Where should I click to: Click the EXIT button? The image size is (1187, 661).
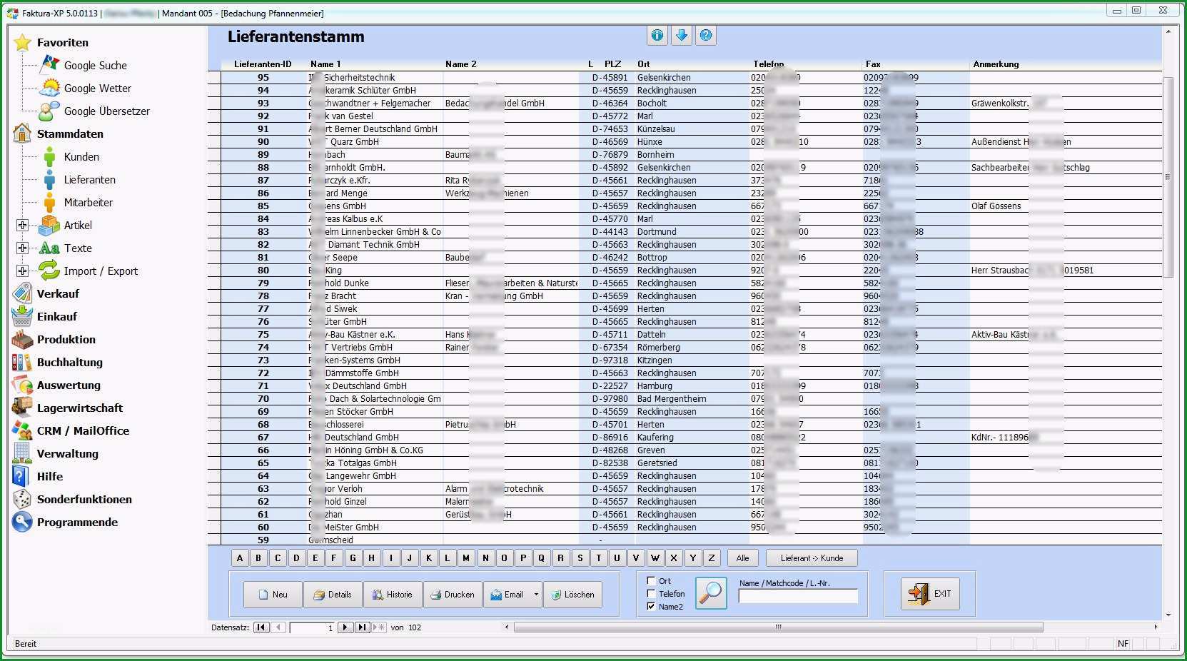[x=931, y=593]
